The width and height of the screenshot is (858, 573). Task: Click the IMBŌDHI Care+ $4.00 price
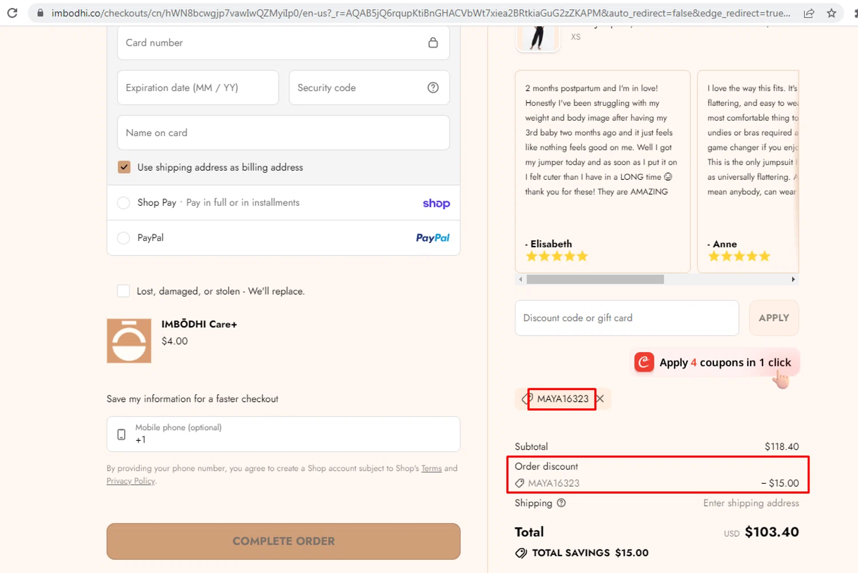coord(174,341)
